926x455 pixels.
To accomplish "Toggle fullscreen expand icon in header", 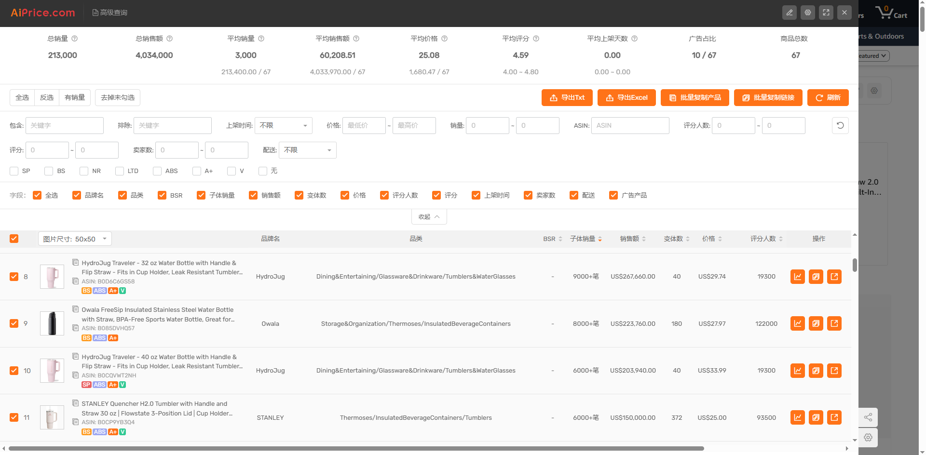I will [826, 13].
